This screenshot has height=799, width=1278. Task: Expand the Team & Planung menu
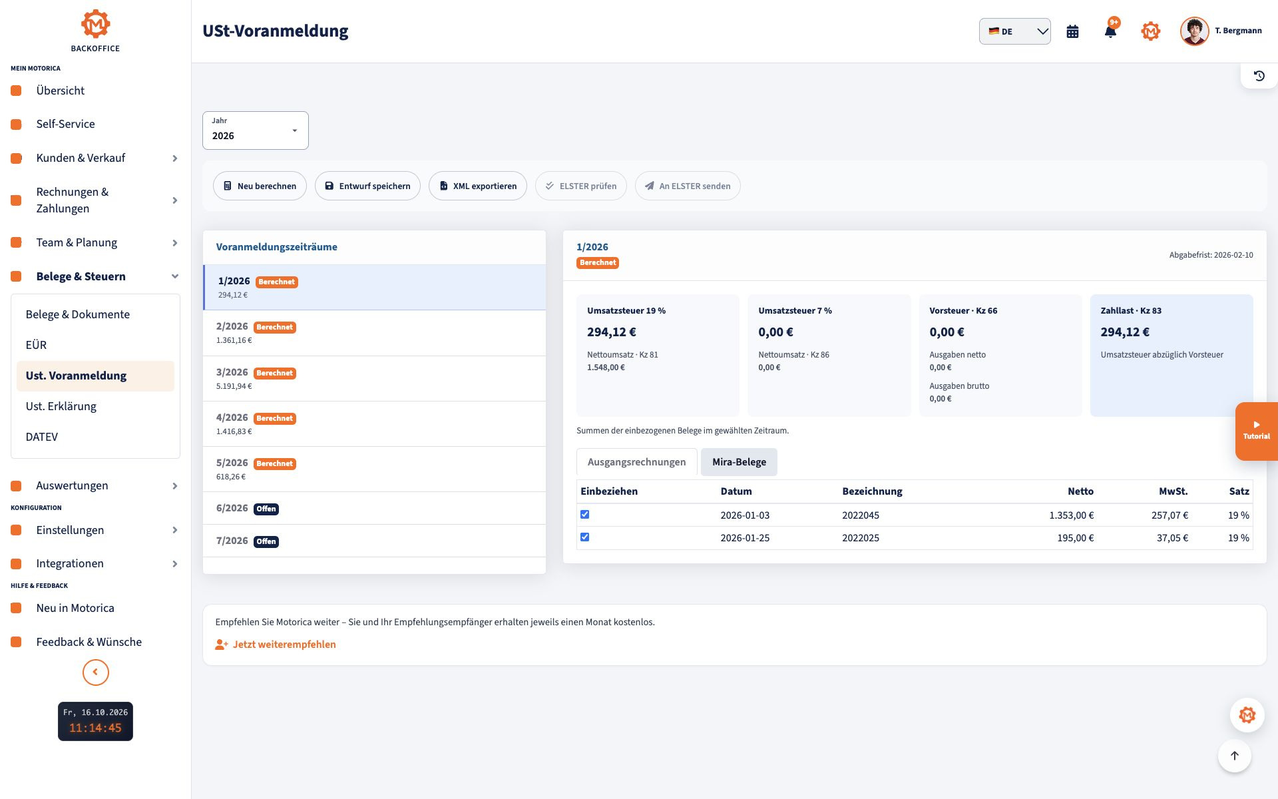pyautogui.click(x=95, y=242)
